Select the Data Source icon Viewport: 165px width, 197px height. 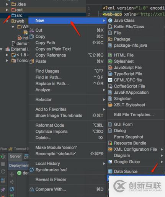click(x=110, y=171)
